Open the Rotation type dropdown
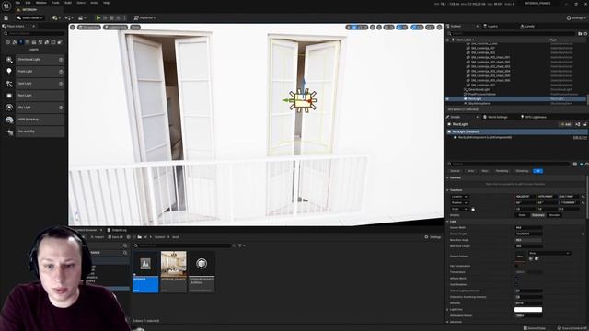Screen dimensions: 589x331 tap(459, 202)
